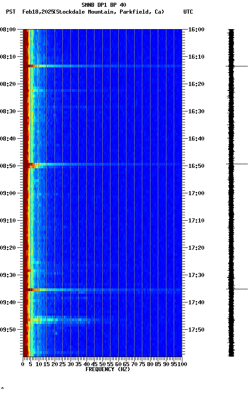The height and width of the screenshot is (393, 251).
Task: Click the 17:20 UTC time label
Action: [196, 248]
